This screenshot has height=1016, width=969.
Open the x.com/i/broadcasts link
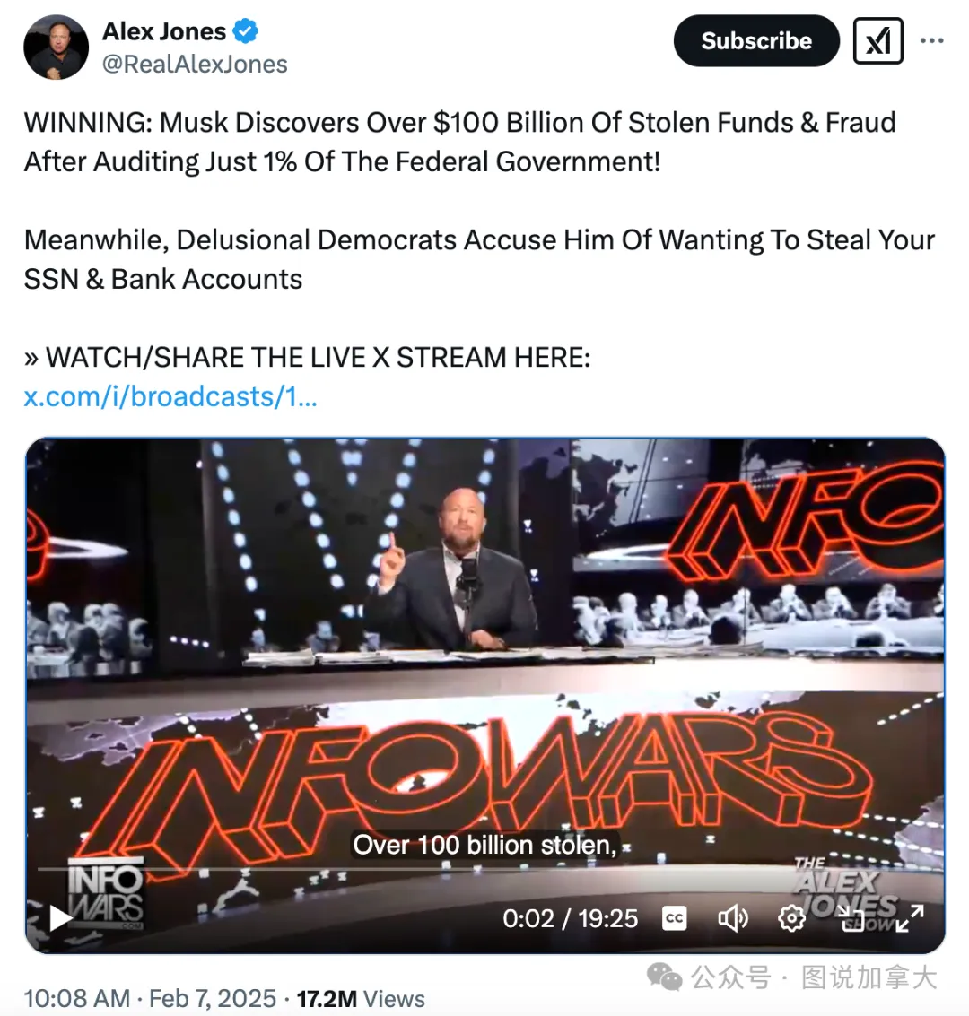170,396
